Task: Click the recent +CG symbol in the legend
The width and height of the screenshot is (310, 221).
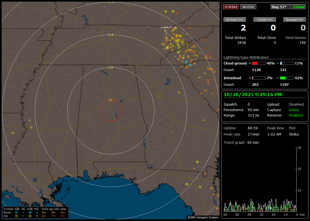Action: click(x=30, y=212)
